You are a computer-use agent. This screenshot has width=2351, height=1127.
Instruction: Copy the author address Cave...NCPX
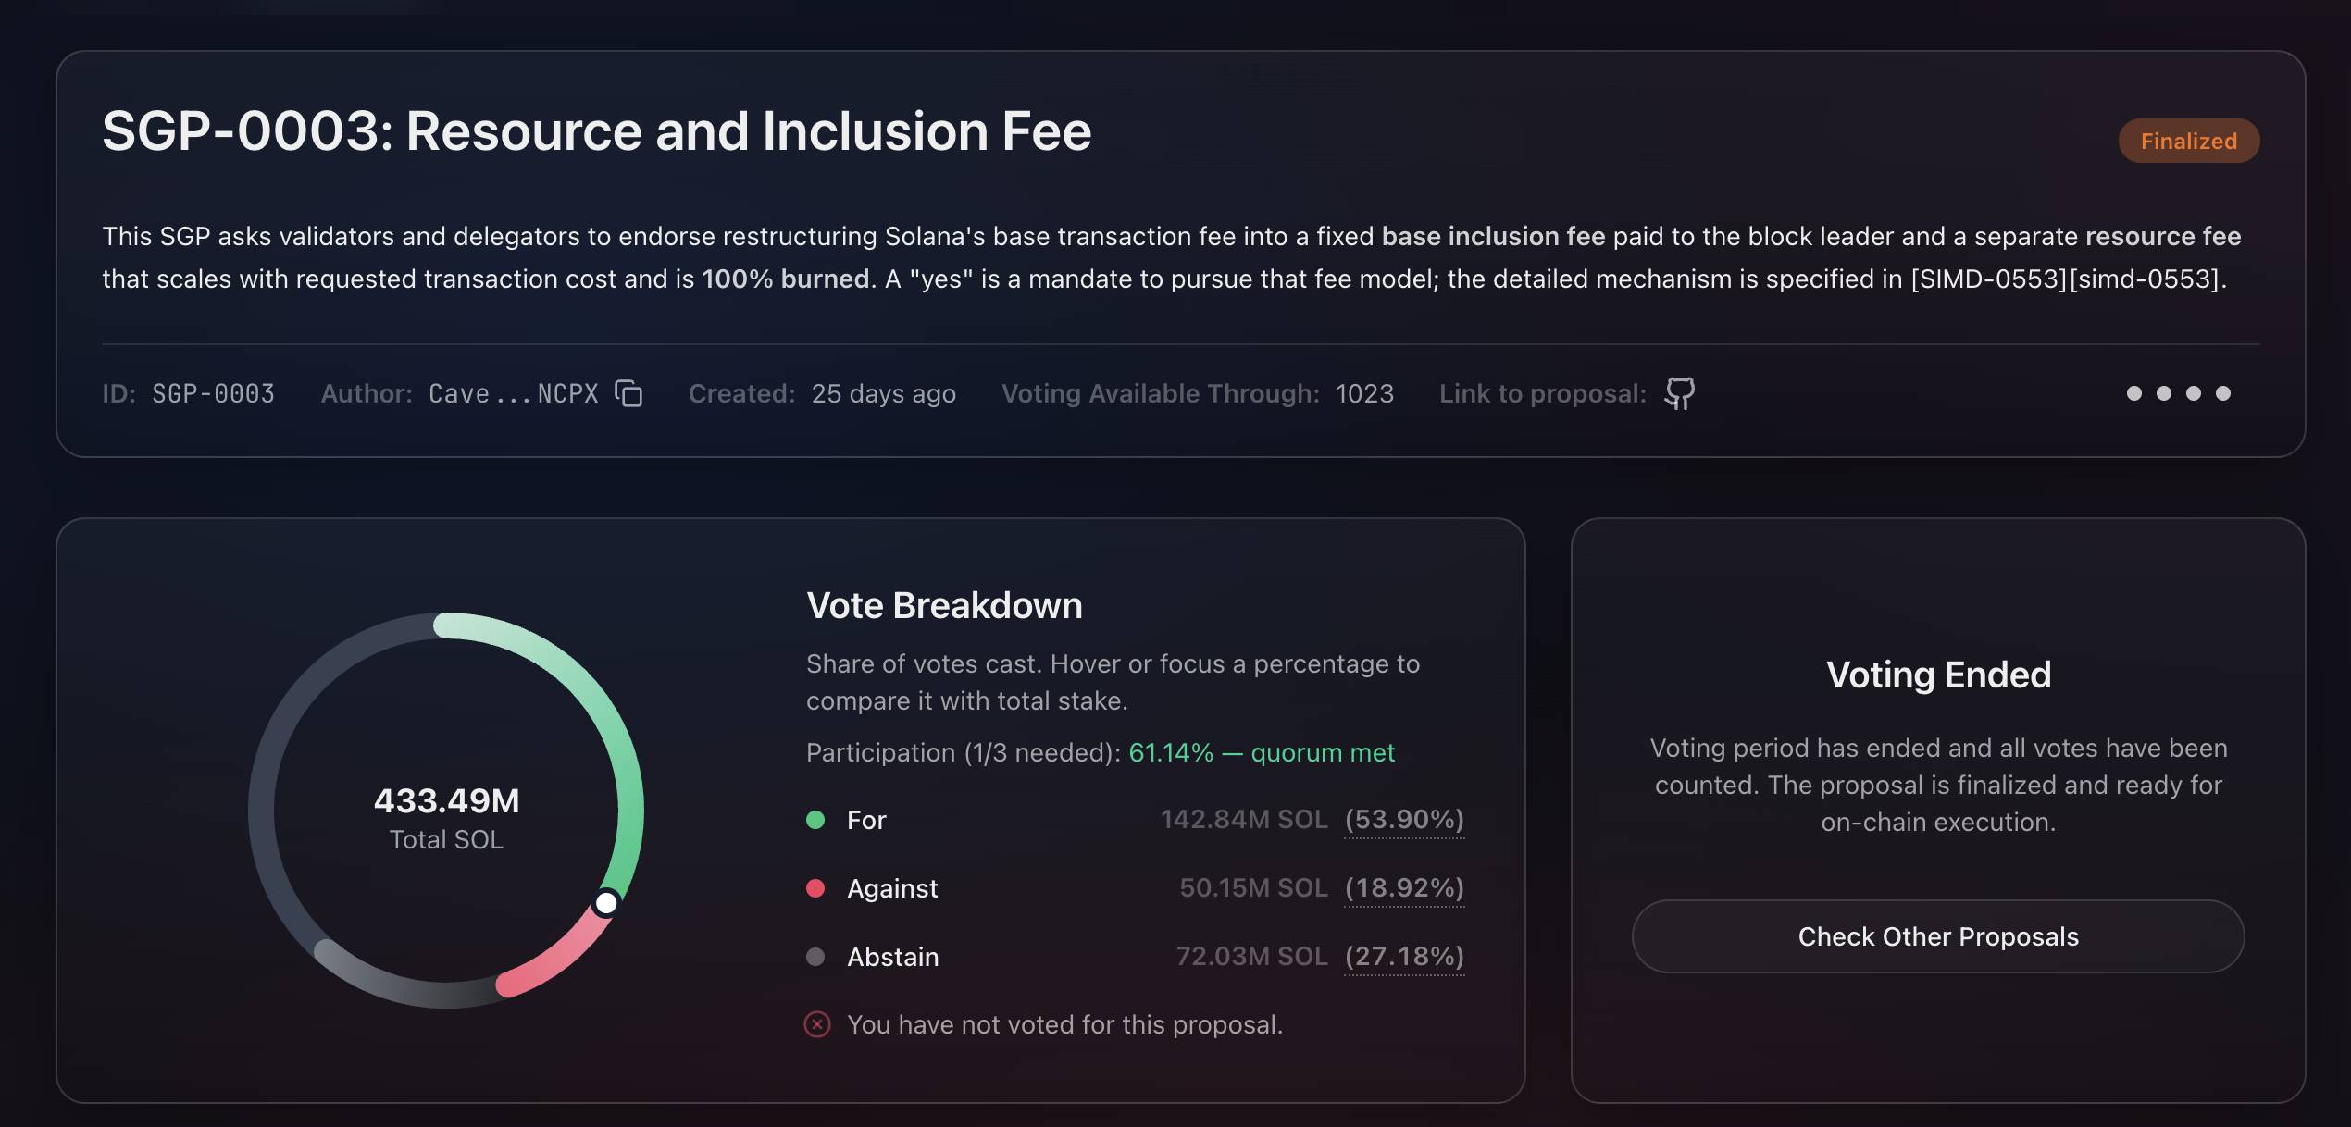click(628, 393)
